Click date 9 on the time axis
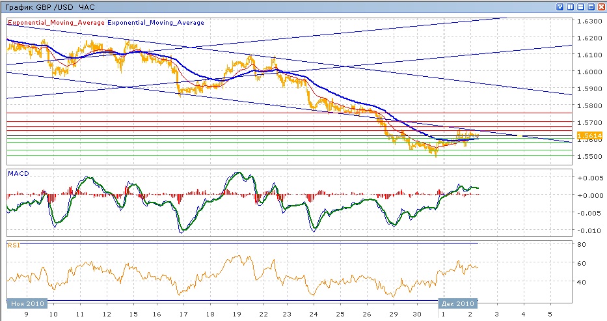 [x=26, y=314]
